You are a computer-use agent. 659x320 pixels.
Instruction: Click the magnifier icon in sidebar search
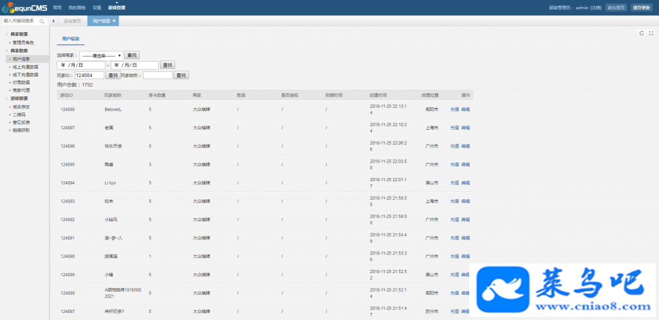coord(42,21)
